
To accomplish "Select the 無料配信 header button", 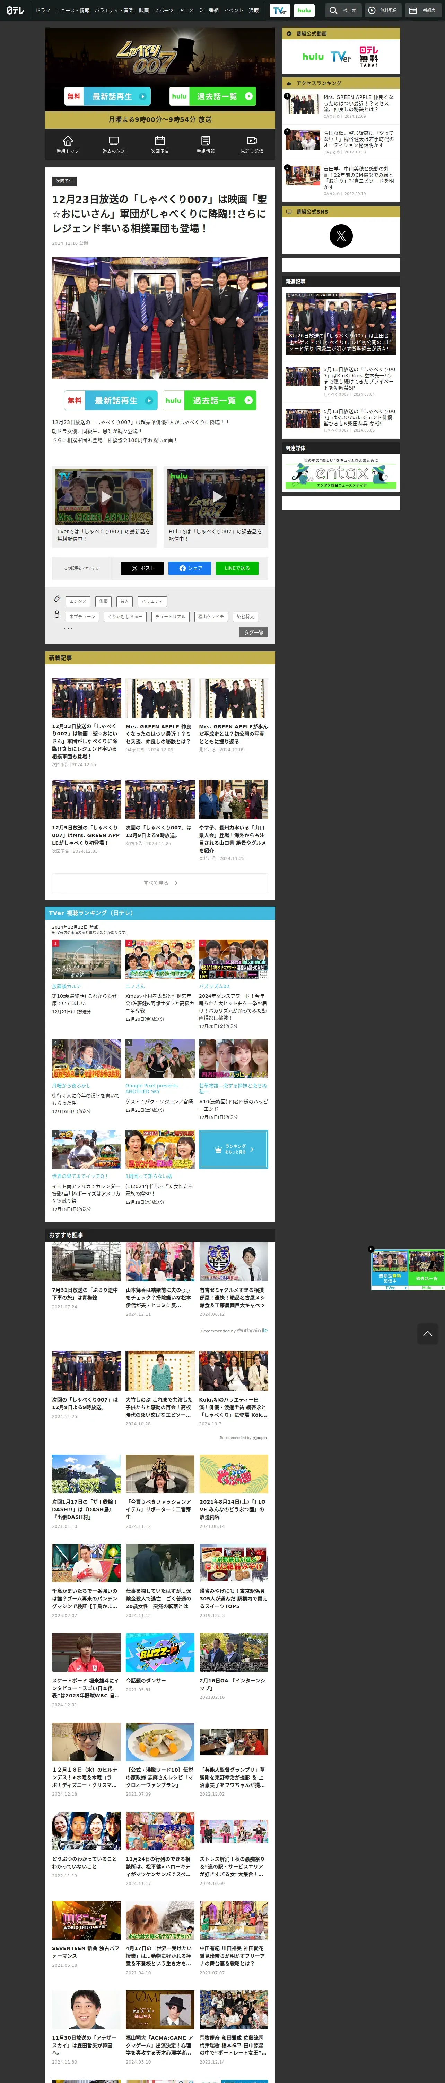I will point(383,10).
